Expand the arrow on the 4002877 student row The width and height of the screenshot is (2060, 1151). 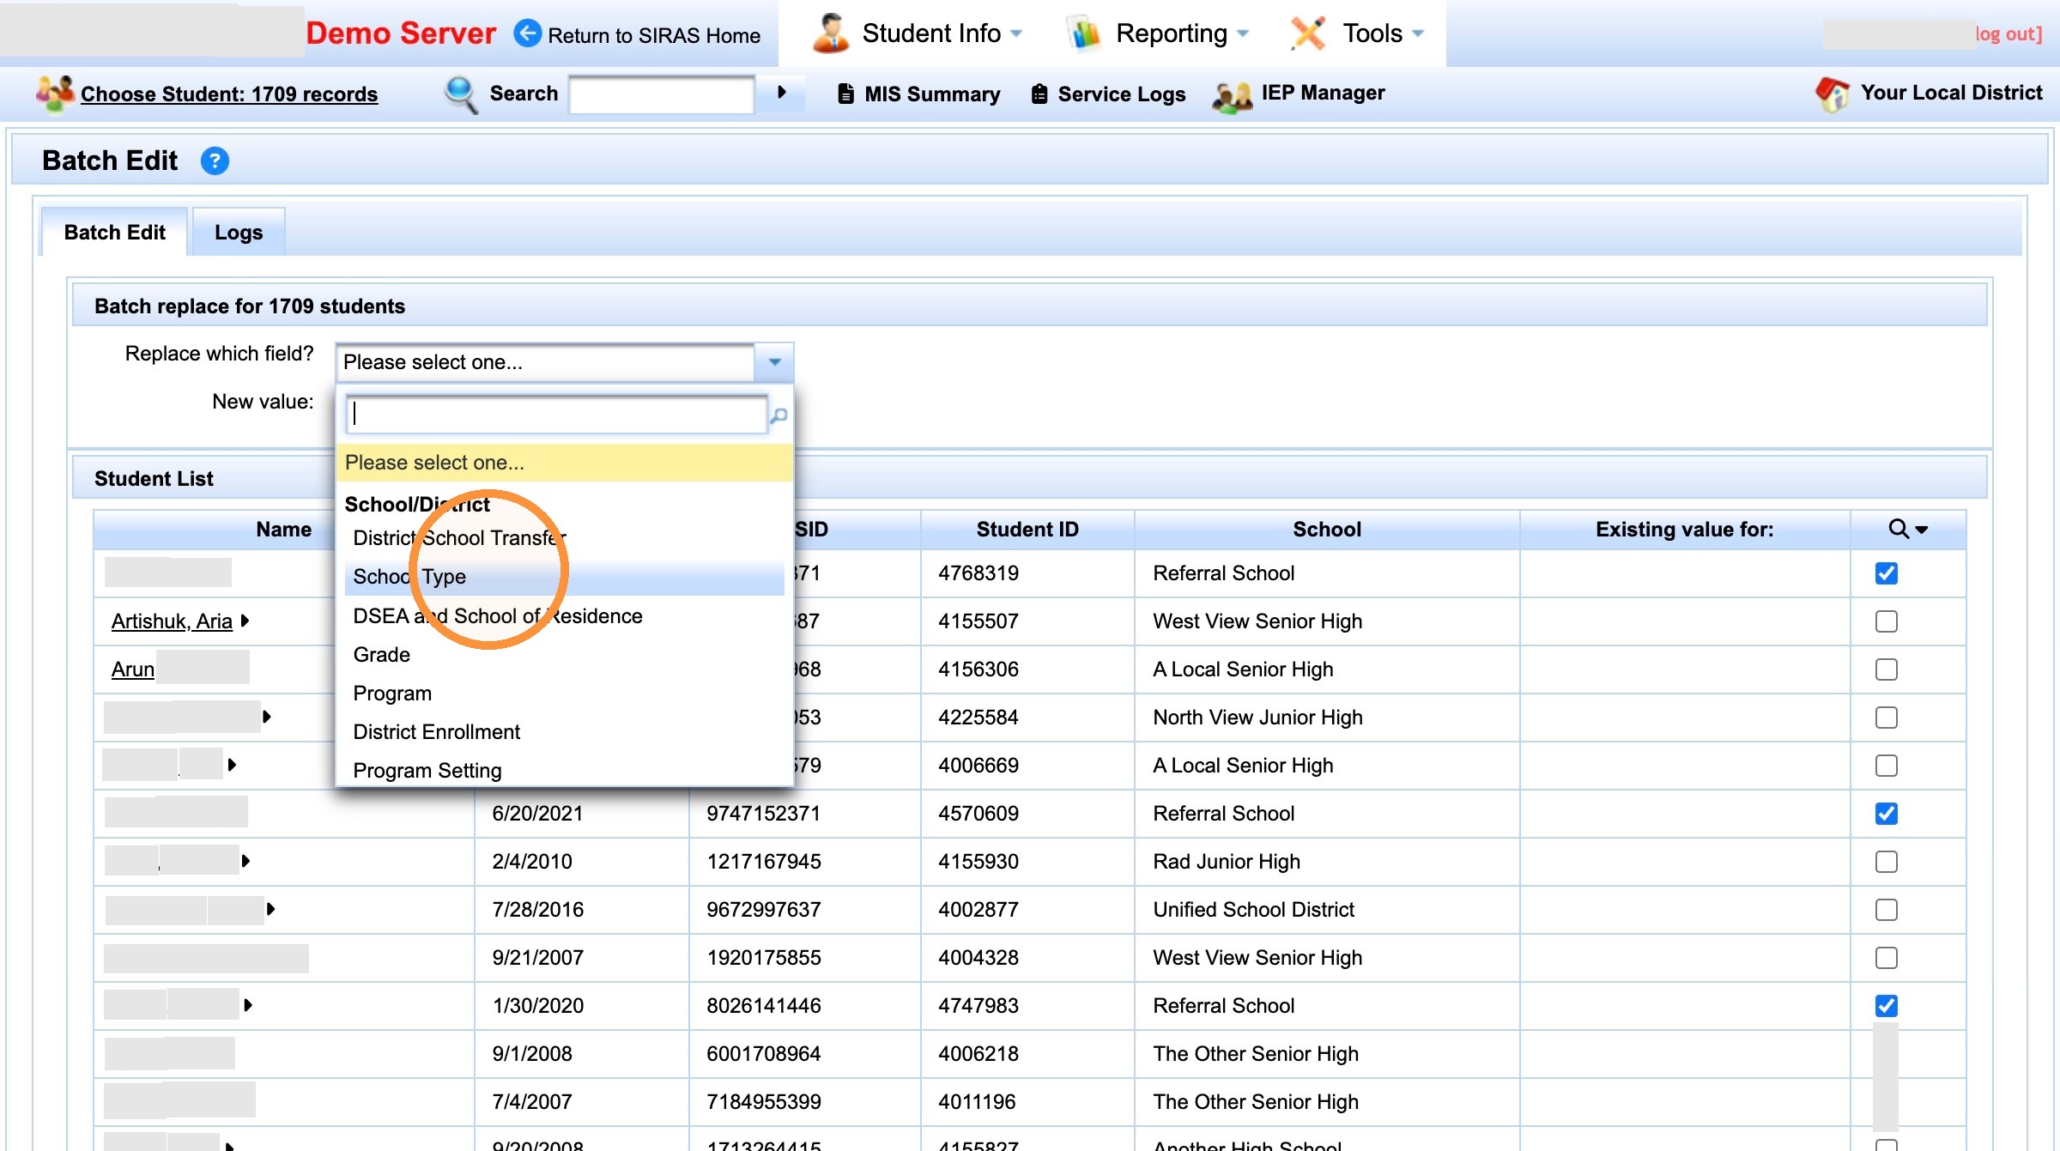point(271,909)
